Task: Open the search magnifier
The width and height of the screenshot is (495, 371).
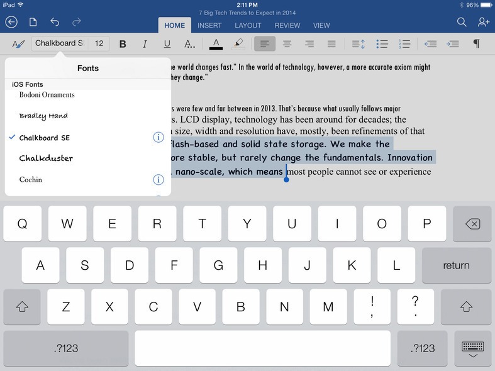Action: (x=462, y=23)
